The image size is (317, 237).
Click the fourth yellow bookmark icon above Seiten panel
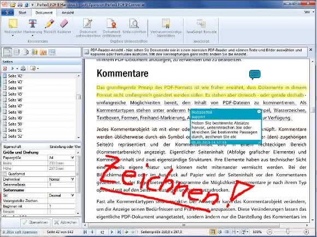(34, 52)
